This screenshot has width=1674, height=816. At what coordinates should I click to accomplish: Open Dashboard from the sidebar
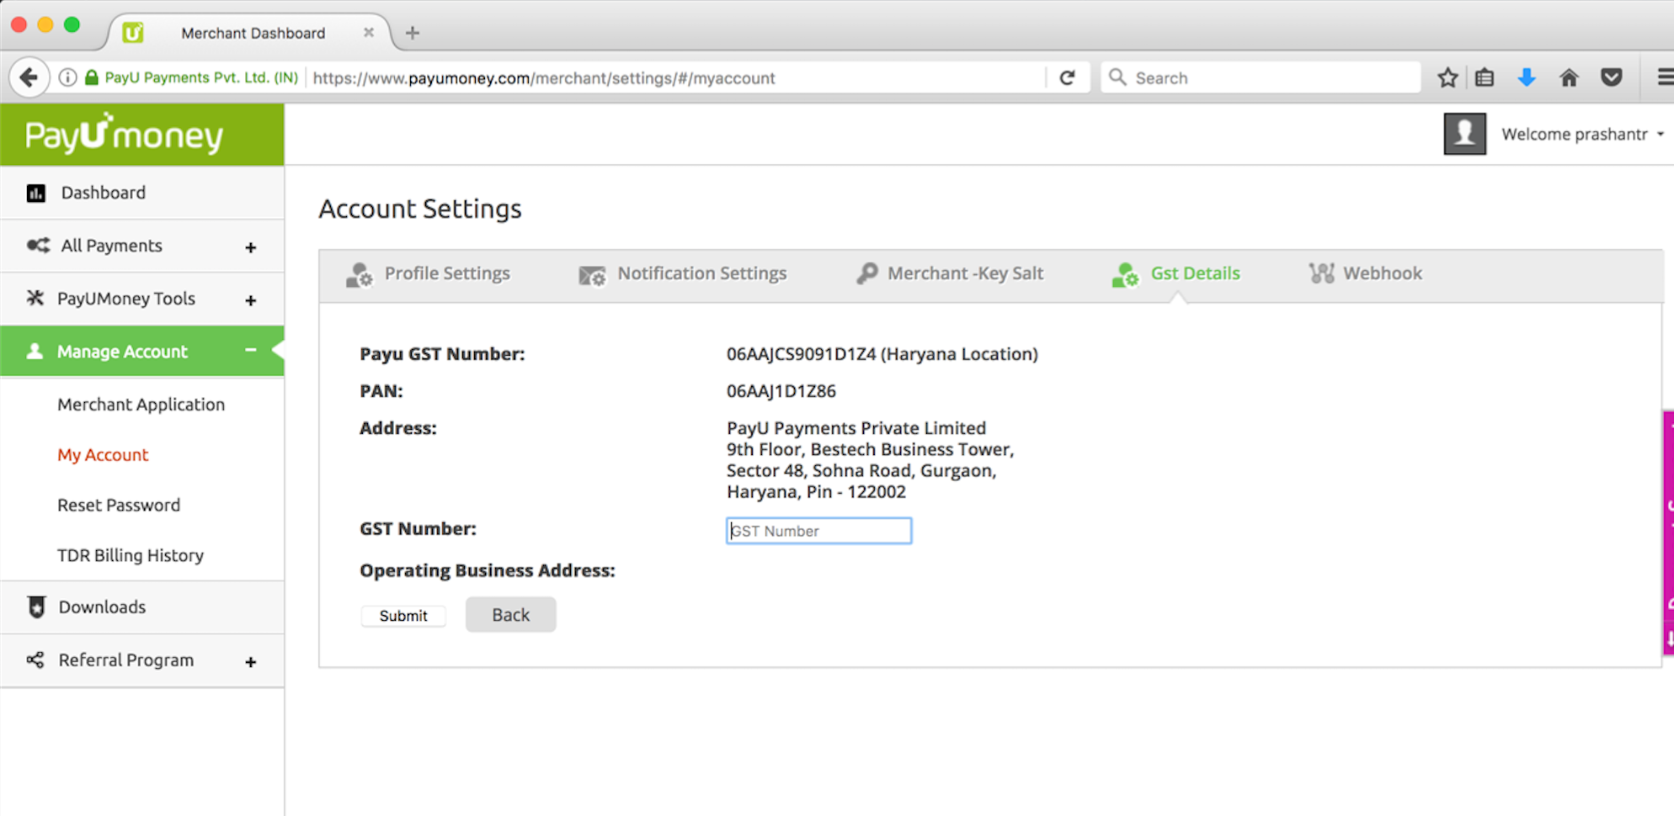(x=142, y=193)
